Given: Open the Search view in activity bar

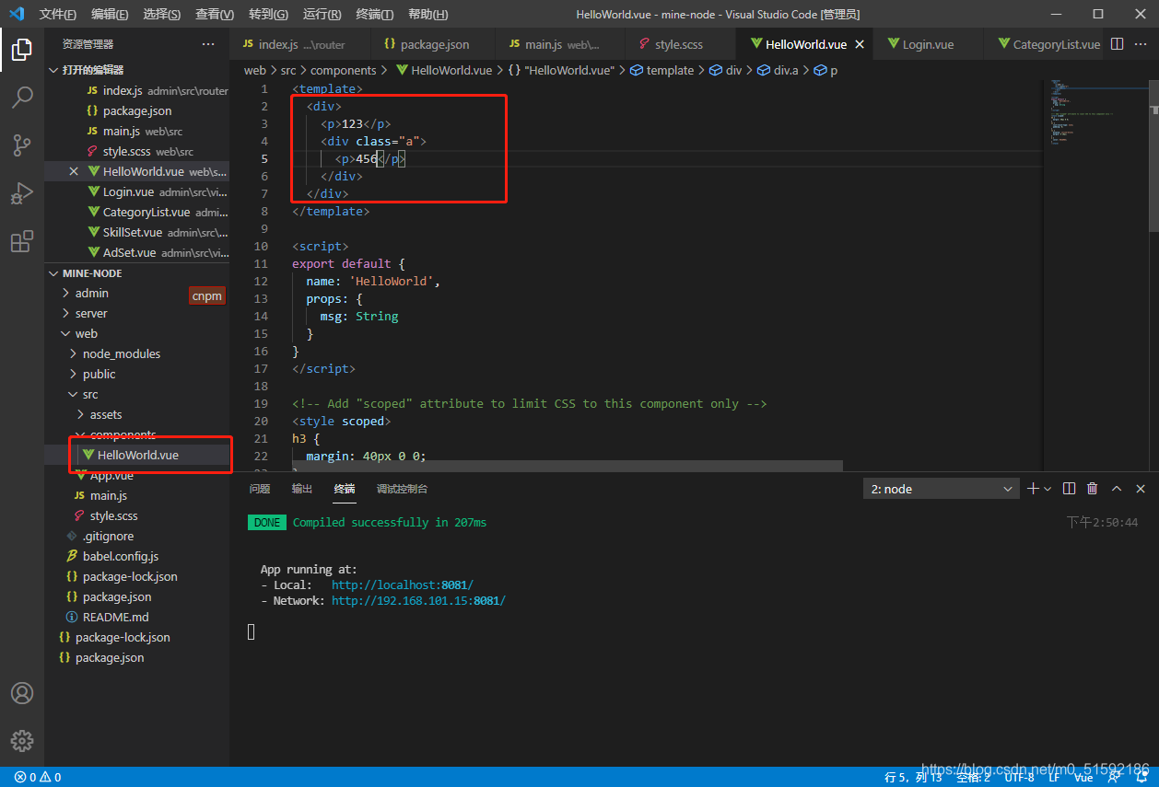Looking at the screenshot, I should (x=22, y=97).
